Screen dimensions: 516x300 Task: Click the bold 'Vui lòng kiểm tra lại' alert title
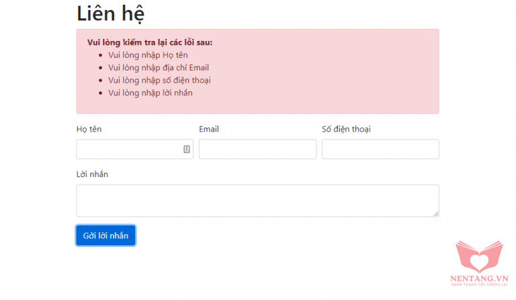(x=150, y=42)
